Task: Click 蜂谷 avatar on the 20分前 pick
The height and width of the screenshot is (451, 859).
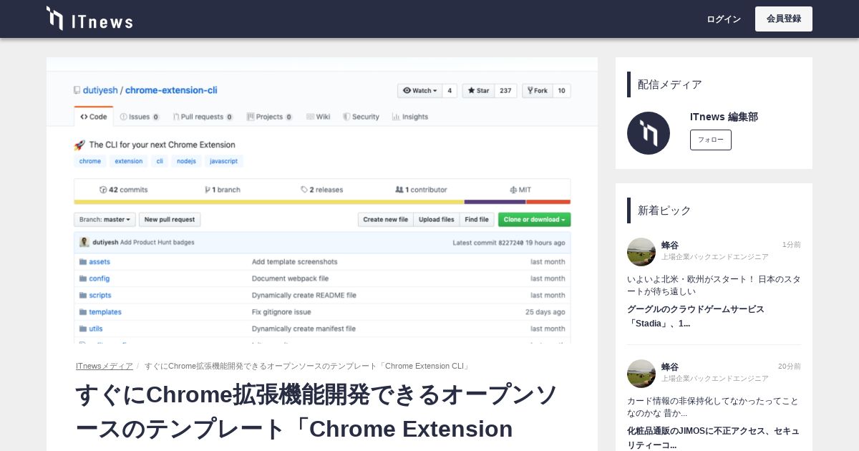Action: [641, 374]
